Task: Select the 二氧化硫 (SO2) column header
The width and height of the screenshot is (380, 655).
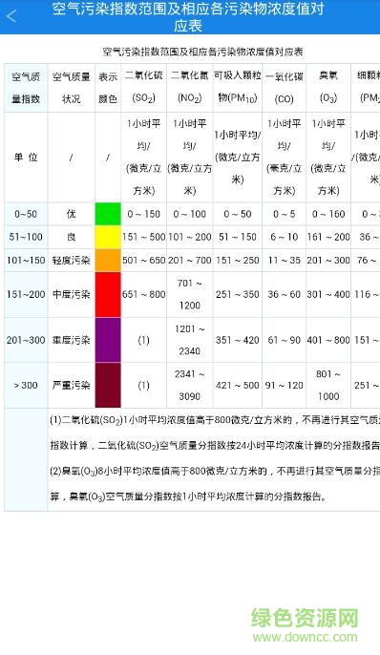Action: coord(143,88)
